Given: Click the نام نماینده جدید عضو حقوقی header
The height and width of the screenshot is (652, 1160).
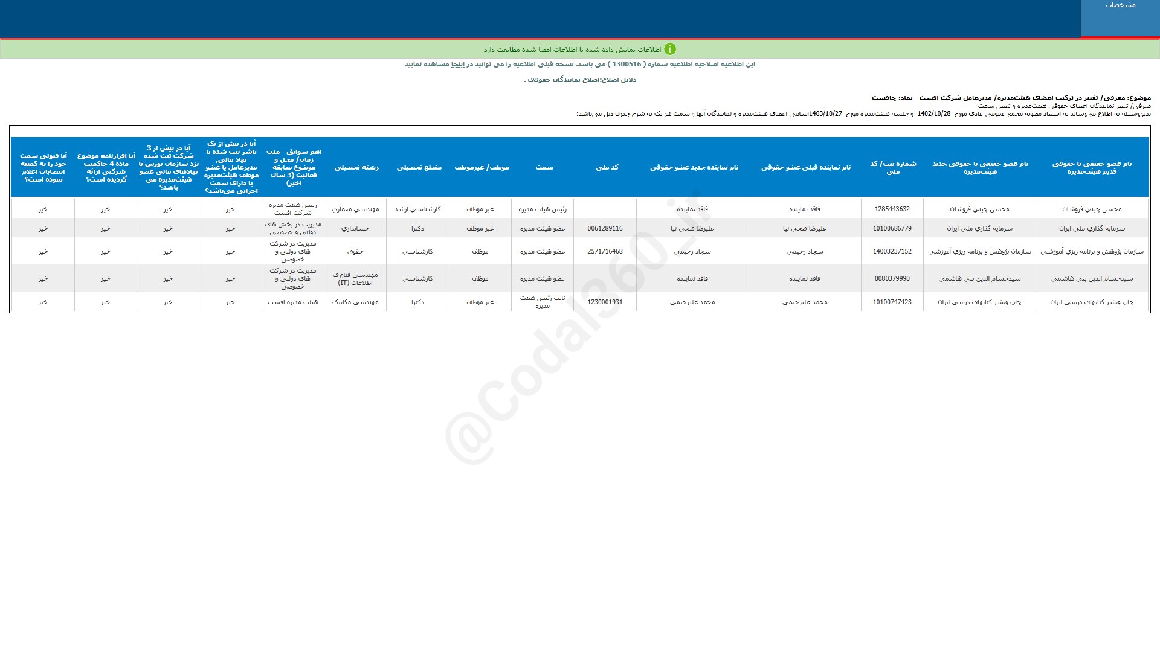Looking at the screenshot, I should point(694,167).
